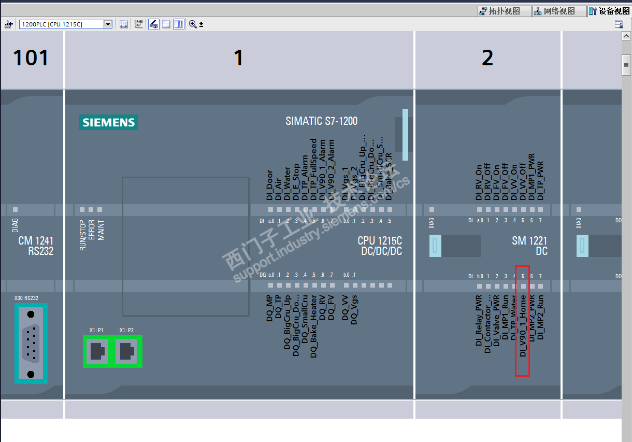
Task: Open the 1200PLC [CPU 1215C] device dropdown
Action: coord(108,24)
